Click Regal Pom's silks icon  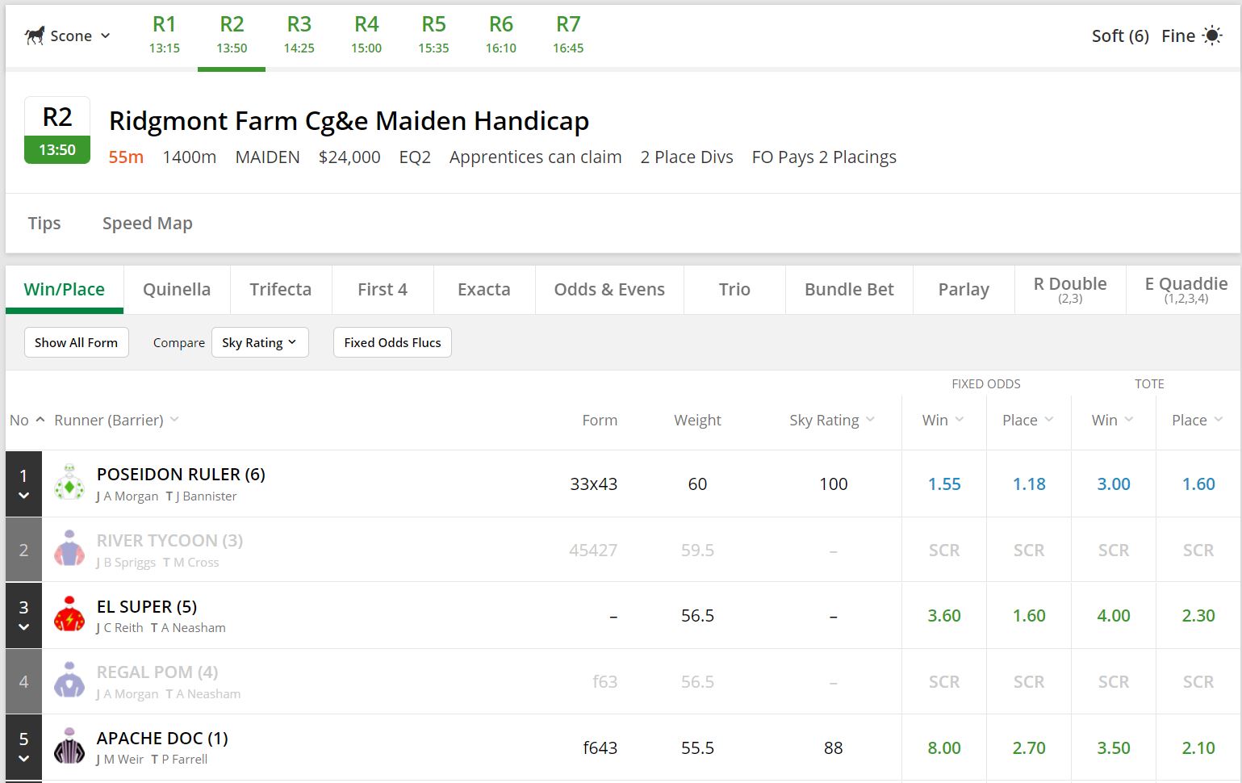[x=69, y=680]
